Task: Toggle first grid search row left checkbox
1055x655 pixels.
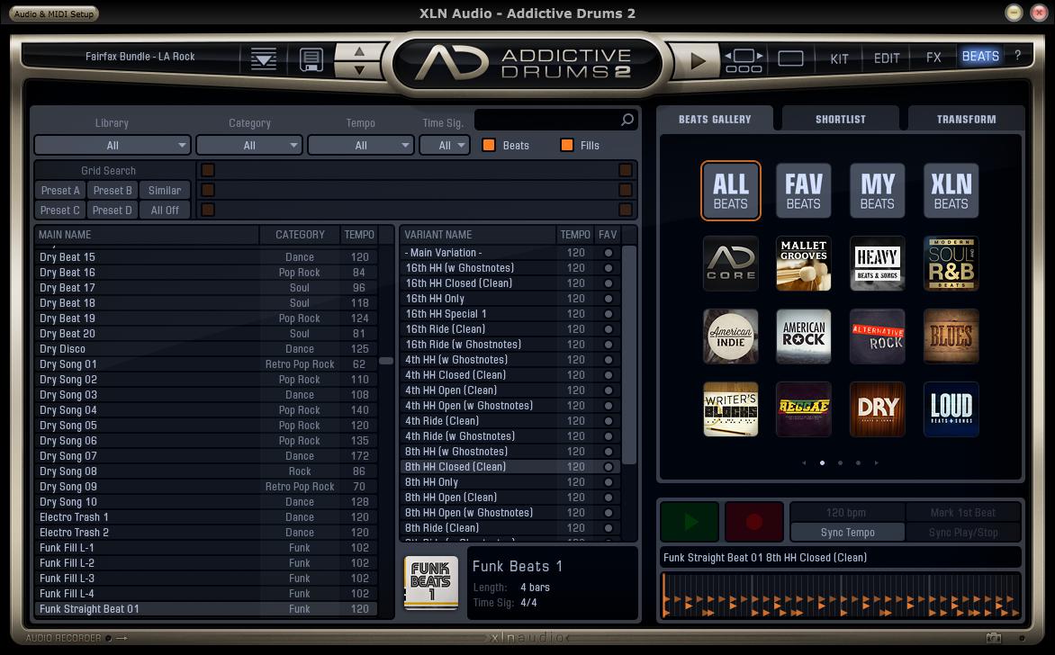Action: click(208, 170)
